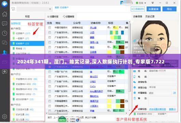Click edit icon beside 所属客服 field
Screen dimensions: 181x123
[x=175, y=93]
